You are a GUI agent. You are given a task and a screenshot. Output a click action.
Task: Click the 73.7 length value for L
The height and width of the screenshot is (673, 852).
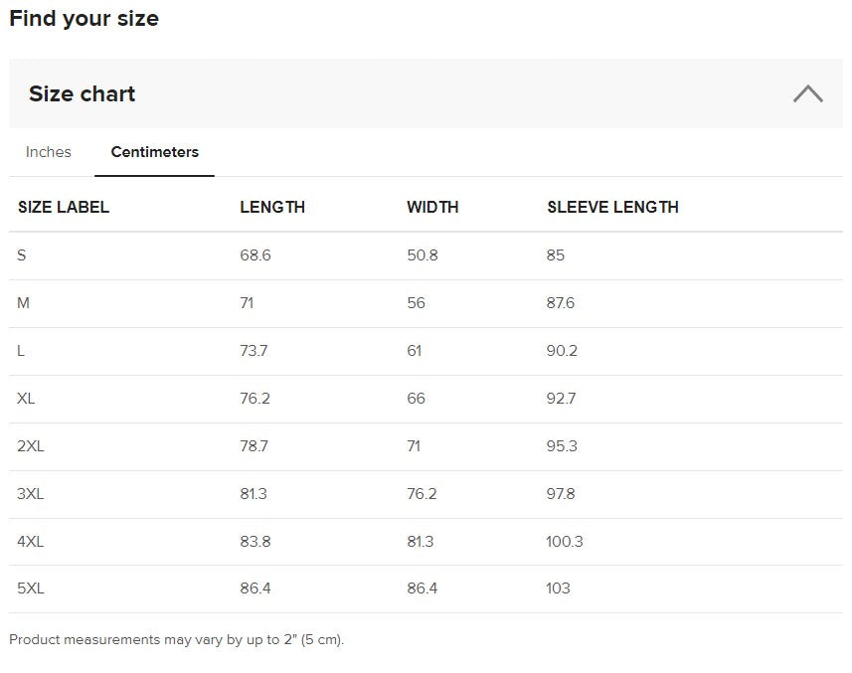coord(254,351)
